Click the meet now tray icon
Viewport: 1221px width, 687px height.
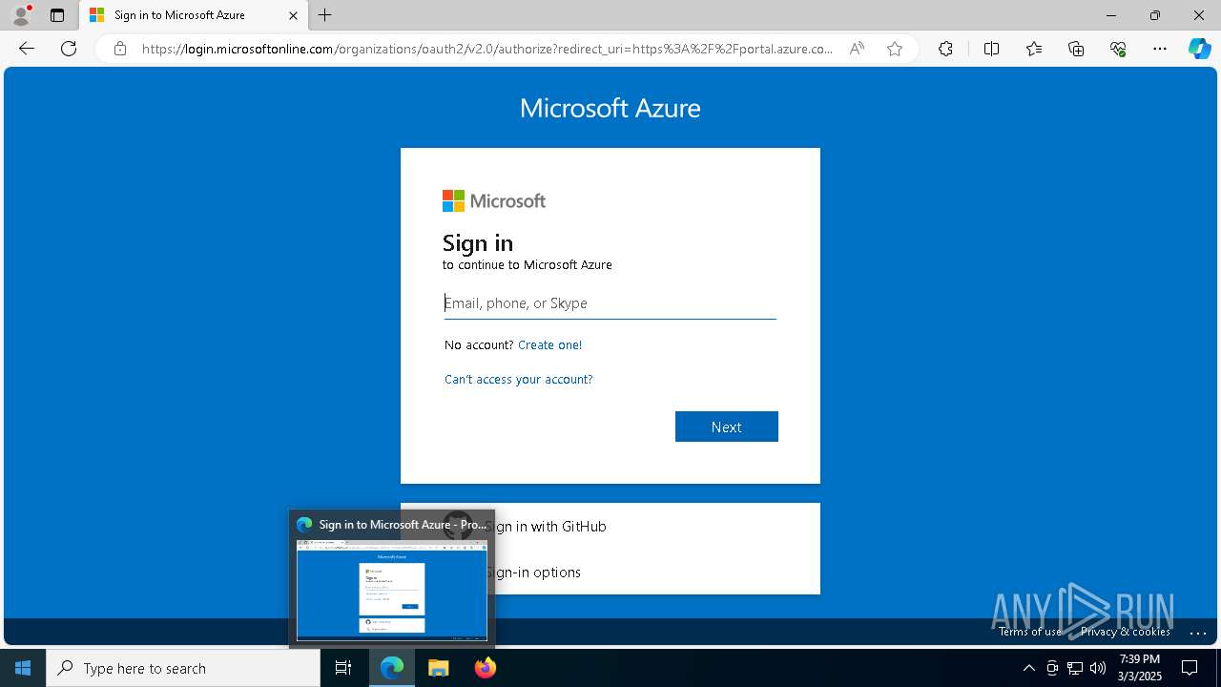pyautogui.click(x=1052, y=668)
